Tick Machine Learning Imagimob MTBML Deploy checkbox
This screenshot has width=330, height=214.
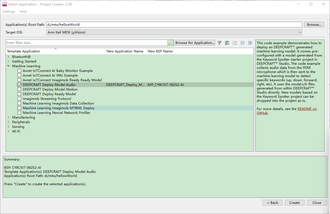pos(19,108)
